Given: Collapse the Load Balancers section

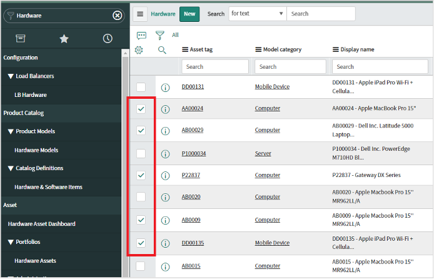Looking at the screenshot, I should tap(11, 76).
